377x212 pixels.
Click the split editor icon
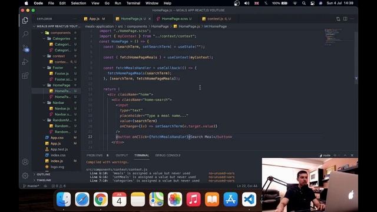coord(345,19)
